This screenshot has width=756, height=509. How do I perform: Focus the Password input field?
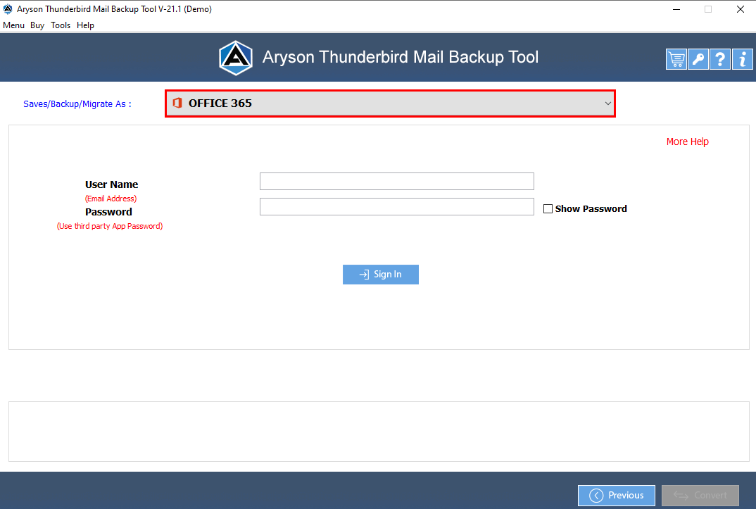tap(397, 207)
